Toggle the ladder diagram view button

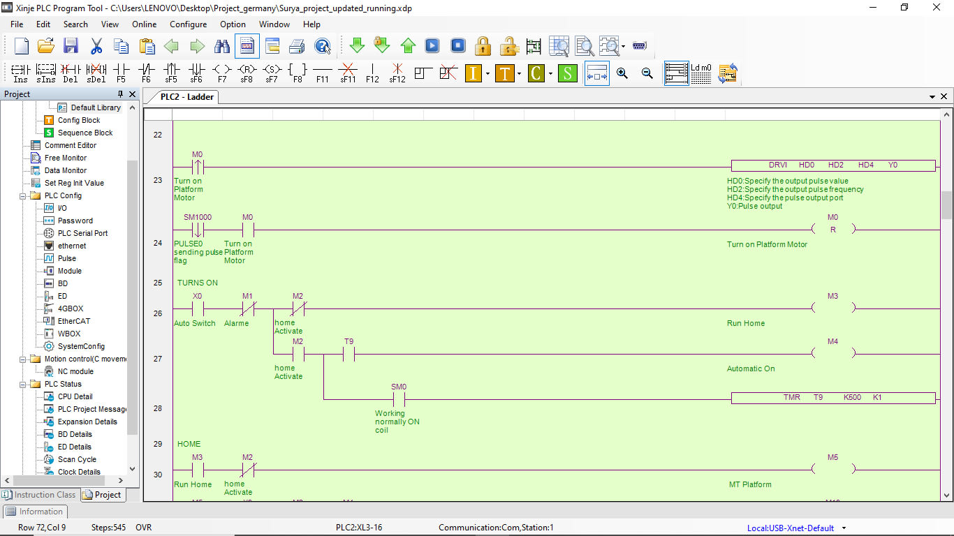point(676,73)
